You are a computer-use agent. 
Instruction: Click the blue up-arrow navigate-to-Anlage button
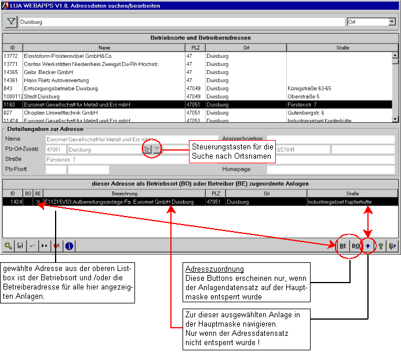tap(367, 246)
